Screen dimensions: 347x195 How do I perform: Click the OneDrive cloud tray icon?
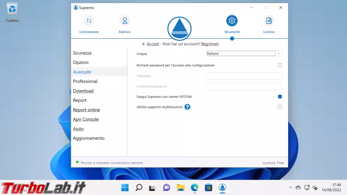click(x=298, y=187)
